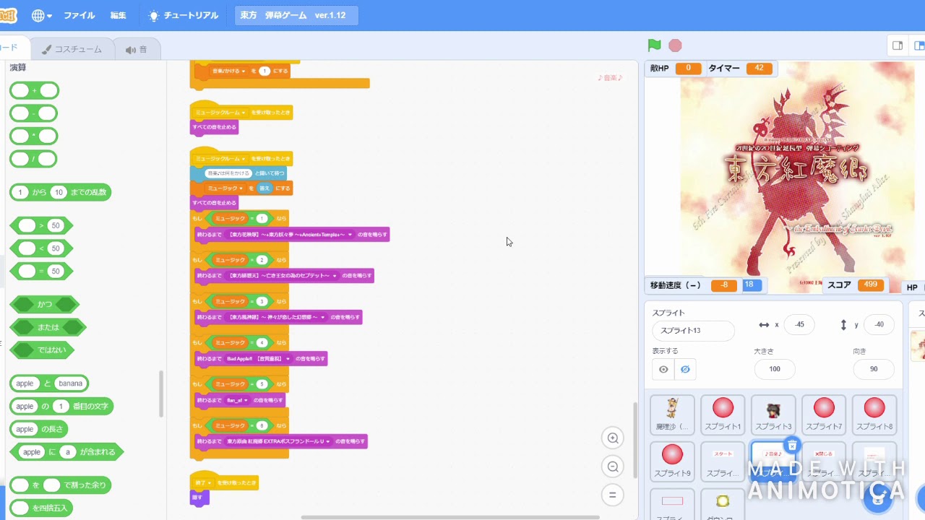This screenshot has height=520, width=925.
Task: Switch to the コスチューム tab
Action: [72, 49]
